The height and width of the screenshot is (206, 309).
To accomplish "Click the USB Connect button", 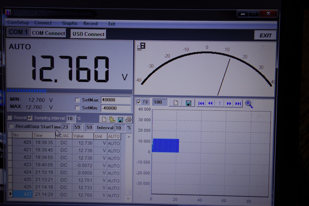I will pos(88,34).
